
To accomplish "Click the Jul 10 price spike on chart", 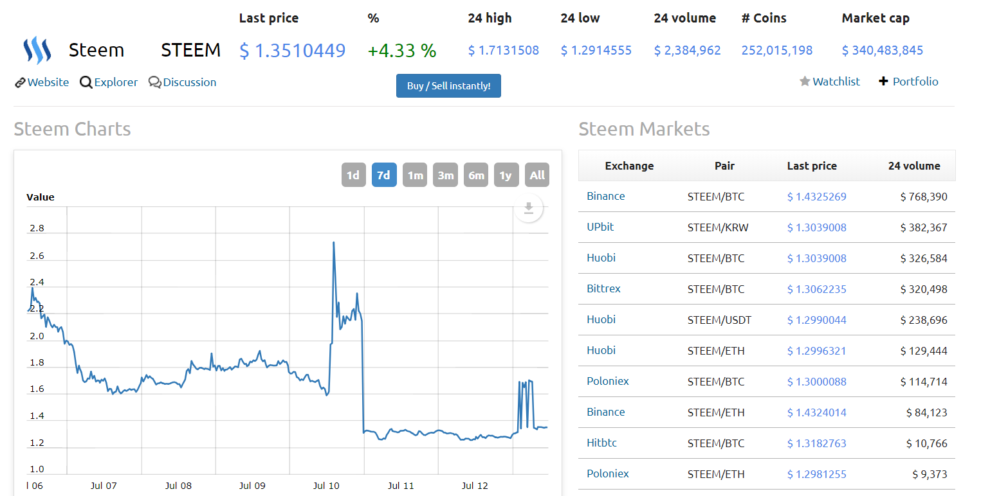I will tap(334, 244).
